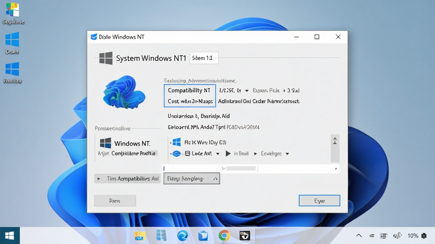Viewport: 435px width, 244px height.
Task: Click the horizontal progress slider bar
Action: click(251, 169)
